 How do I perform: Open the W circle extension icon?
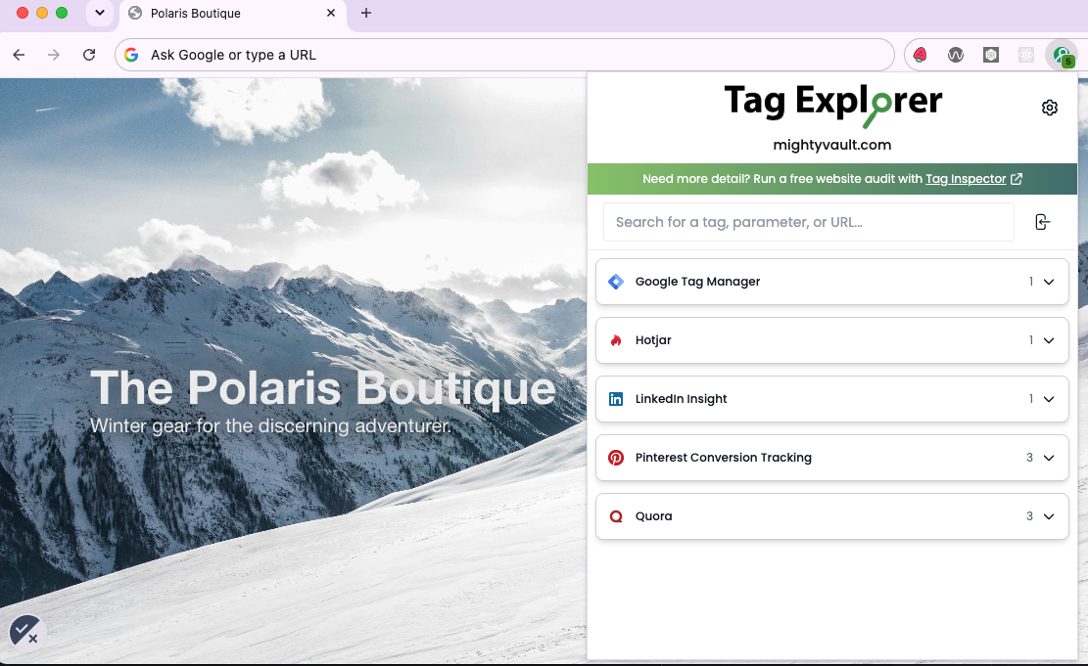coord(956,55)
